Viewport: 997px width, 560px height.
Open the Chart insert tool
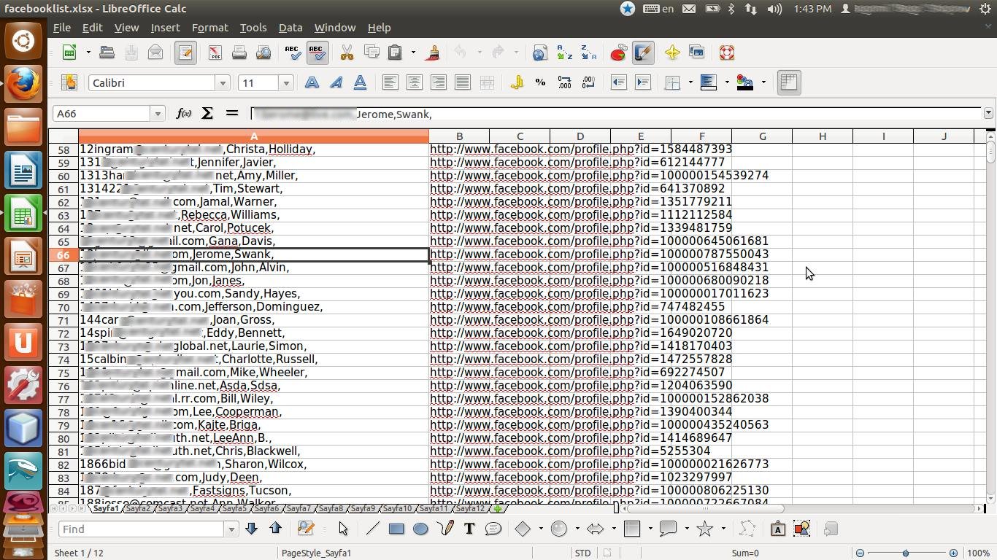pos(618,52)
